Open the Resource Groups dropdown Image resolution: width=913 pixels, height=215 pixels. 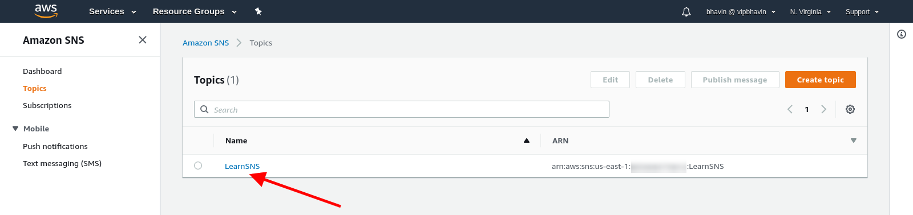[x=195, y=11]
